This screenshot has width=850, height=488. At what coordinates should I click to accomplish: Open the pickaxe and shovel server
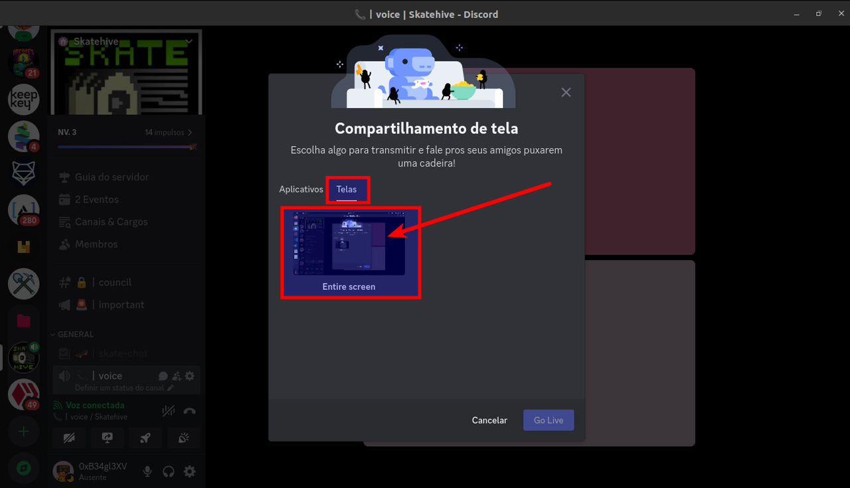pos(23,284)
